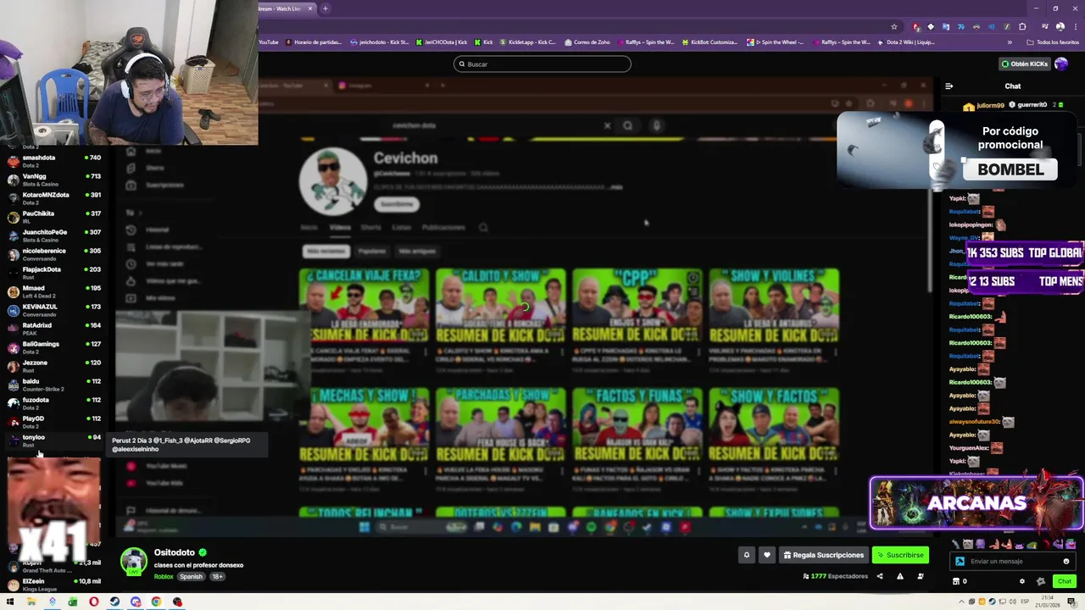The image size is (1085, 610).
Task: Open Horario de partidas bookmark
Action: [x=314, y=42]
